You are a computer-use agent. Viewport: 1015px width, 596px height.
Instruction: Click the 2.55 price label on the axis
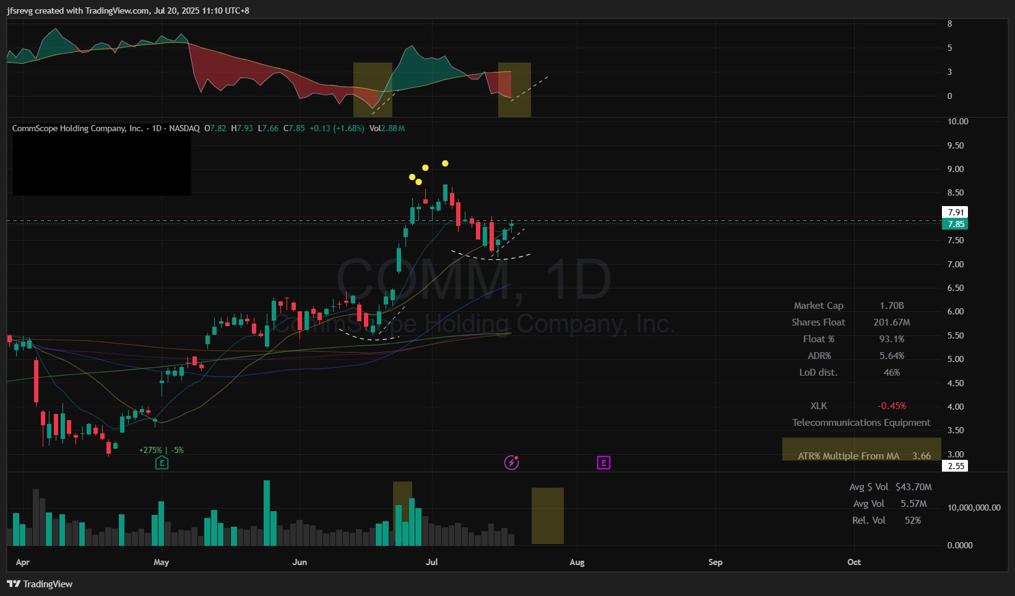955,466
